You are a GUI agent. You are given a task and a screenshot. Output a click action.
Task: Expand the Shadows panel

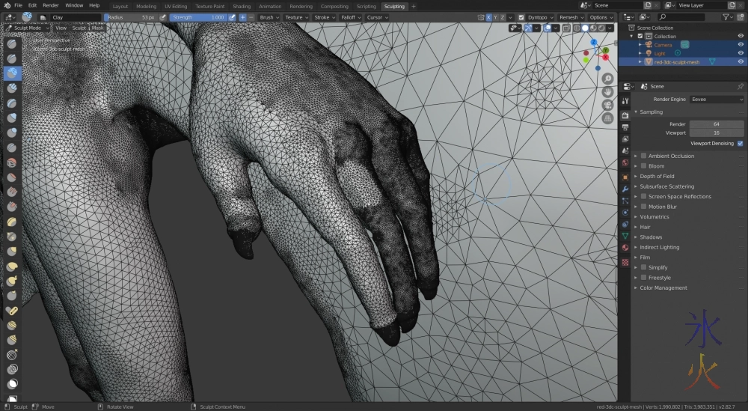click(x=651, y=237)
